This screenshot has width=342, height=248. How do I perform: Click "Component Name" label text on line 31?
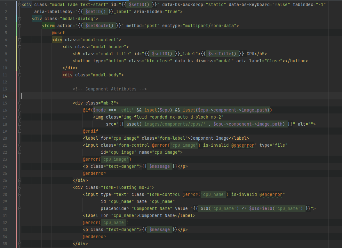point(157,215)
